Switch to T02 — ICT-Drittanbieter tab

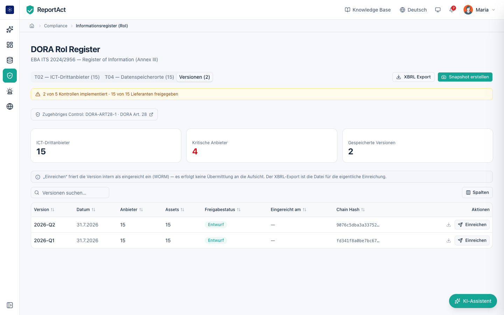point(67,77)
